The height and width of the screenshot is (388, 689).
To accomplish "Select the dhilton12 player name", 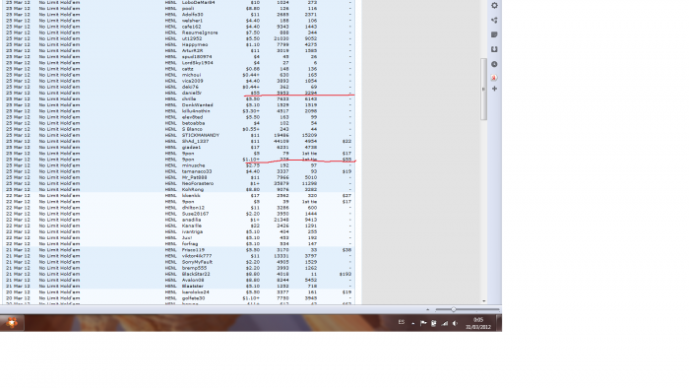I will [x=193, y=208].
